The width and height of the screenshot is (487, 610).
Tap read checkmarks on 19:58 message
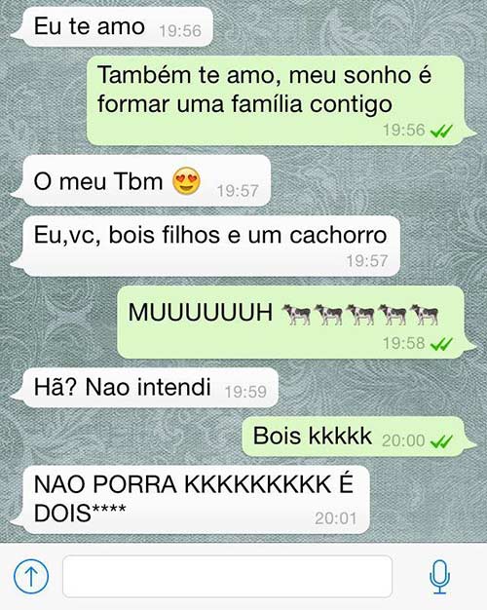coord(441,344)
